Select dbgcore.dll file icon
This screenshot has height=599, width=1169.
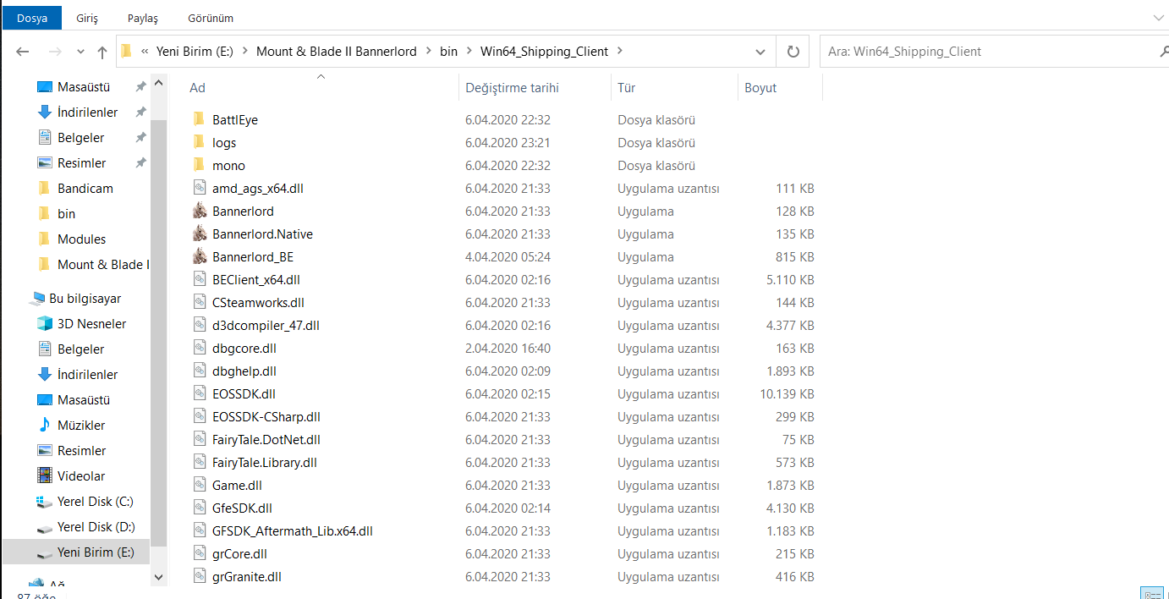(x=199, y=349)
